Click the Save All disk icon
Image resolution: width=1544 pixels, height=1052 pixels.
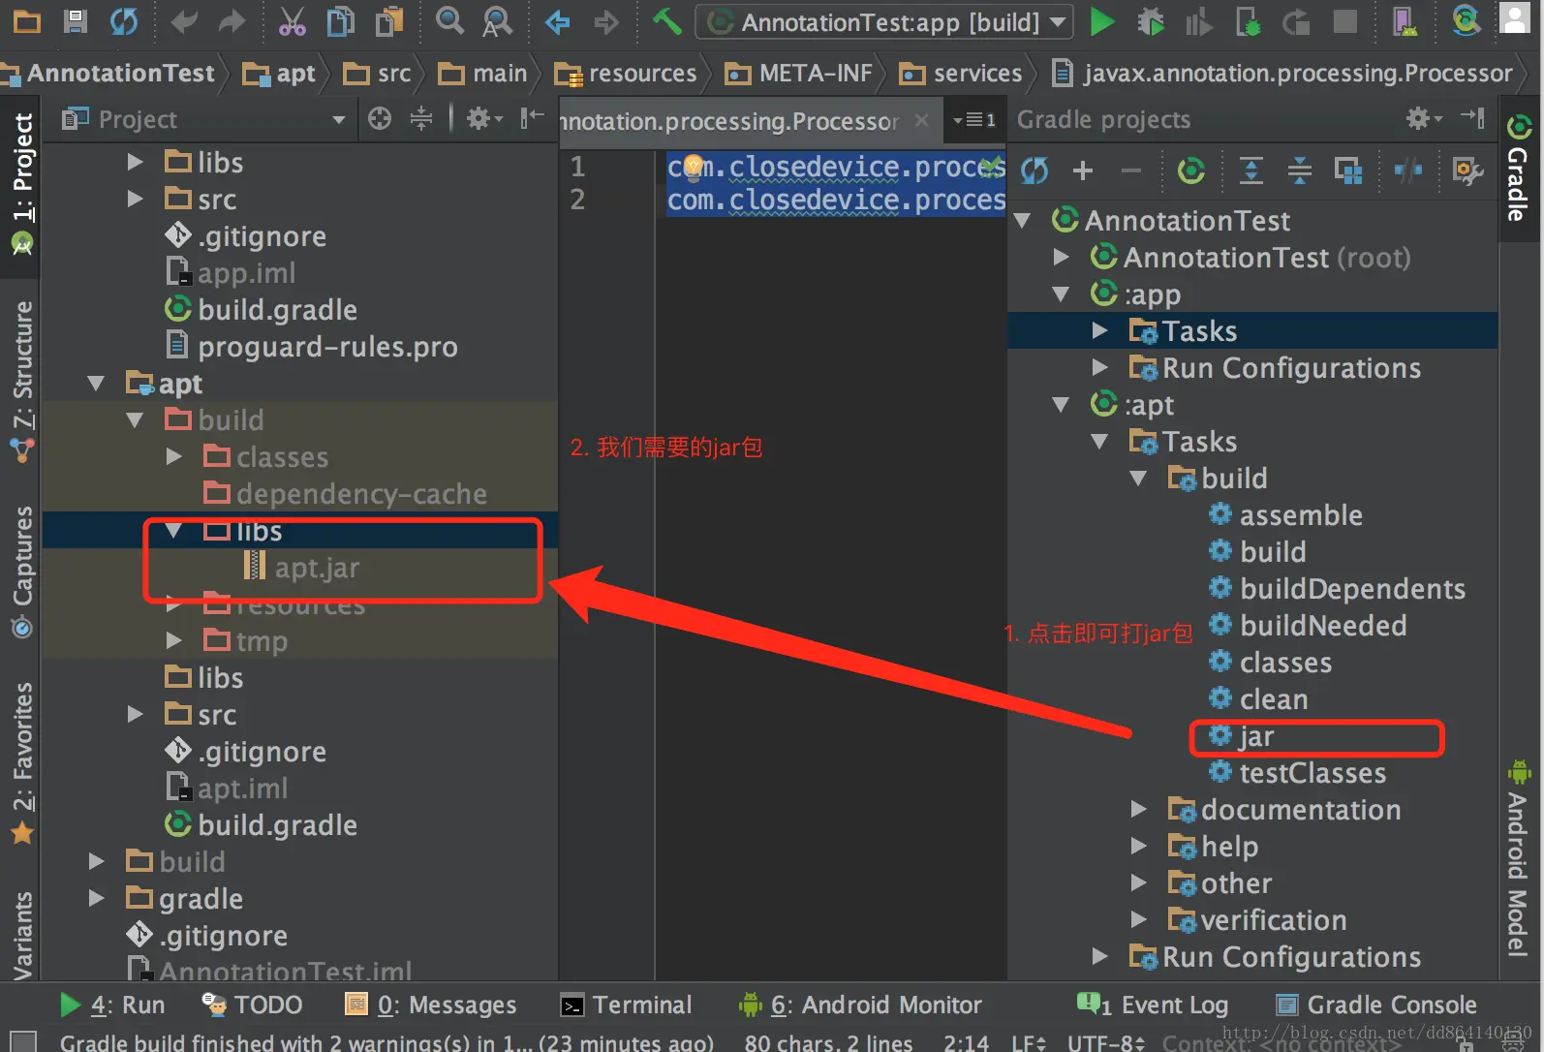(x=75, y=21)
